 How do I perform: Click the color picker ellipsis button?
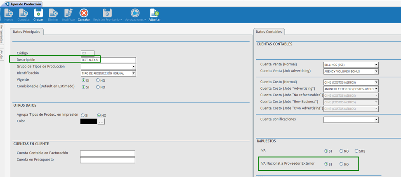coord(101,121)
